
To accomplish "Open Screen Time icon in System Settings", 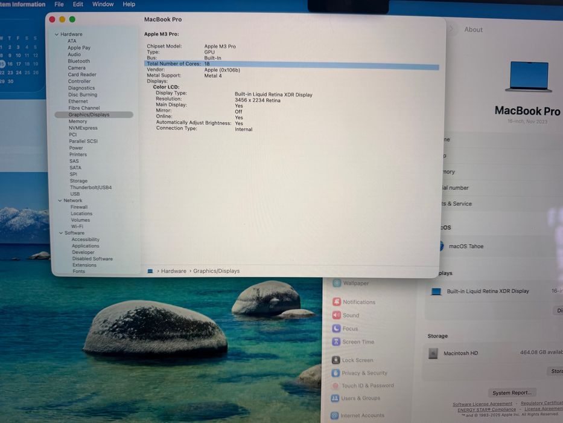I will pyautogui.click(x=336, y=341).
